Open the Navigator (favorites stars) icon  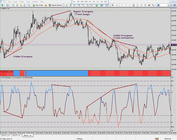(x=21, y=5)
